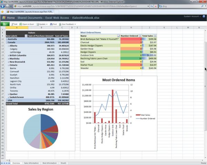Expand the British Columbia group
Viewport: 207px width, 165px height.
coord(9,55)
